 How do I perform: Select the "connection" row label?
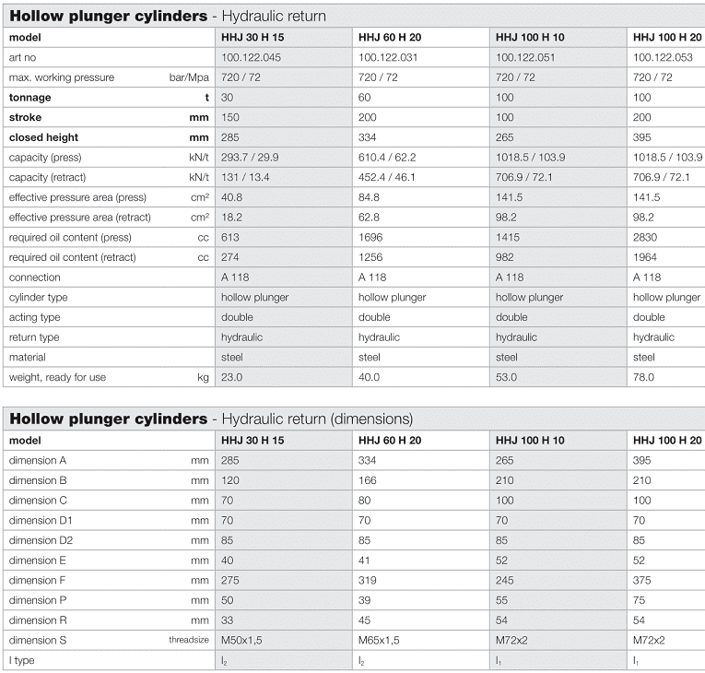35,277
